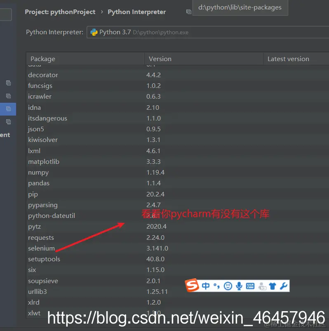Open the skin shirt icon on the Sogou toolbar
The image size is (329, 331).
pyautogui.click(x=273, y=286)
